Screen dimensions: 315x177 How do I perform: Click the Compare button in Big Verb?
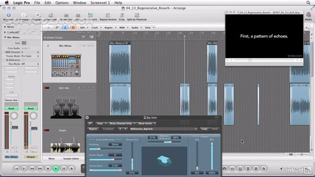coord(108,129)
